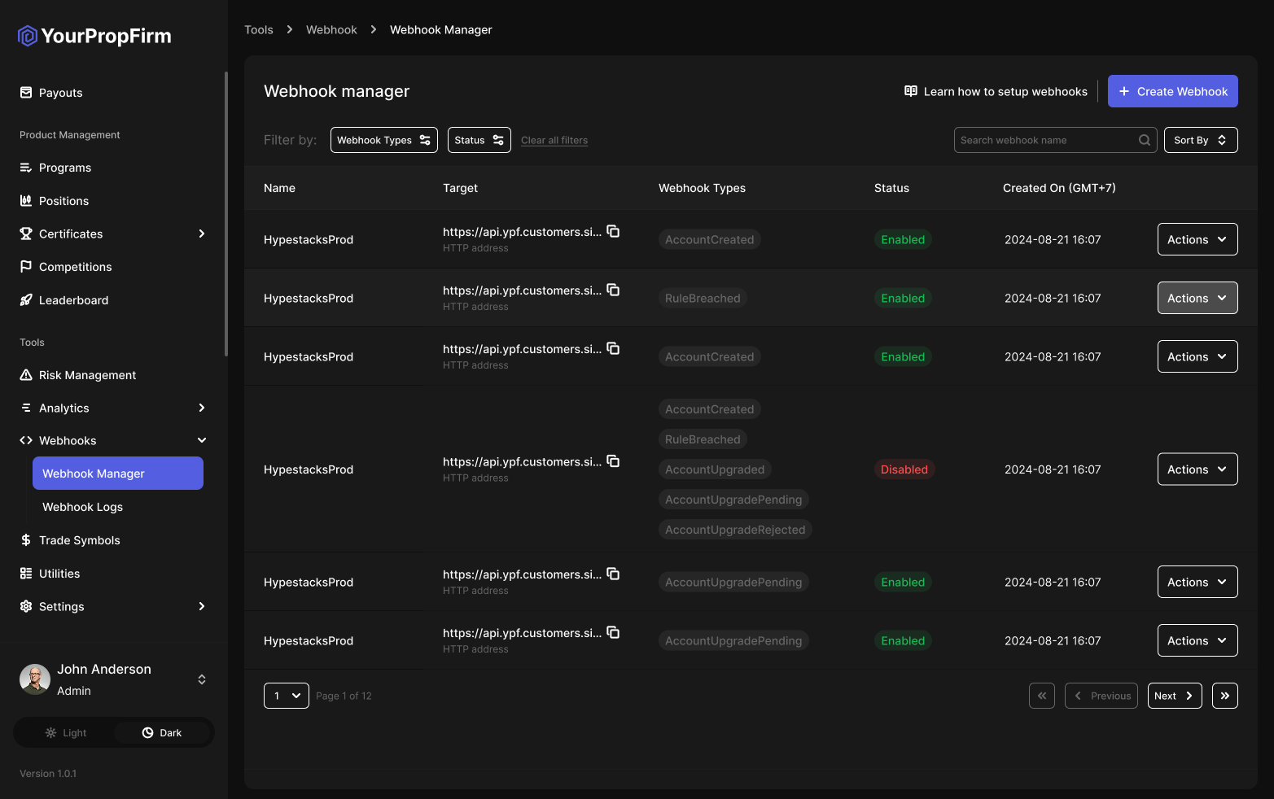The width and height of the screenshot is (1274, 799).
Task: Open Risk Management in the sidebar
Action: point(87,375)
